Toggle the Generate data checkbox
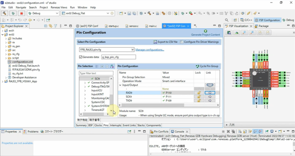Screen dimensions: 295x156 [x=81, y=57]
